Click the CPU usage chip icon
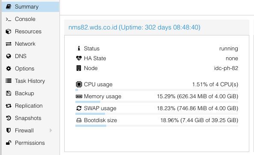This screenshot has height=155, width=254. pyautogui.click(x=79, y=84)
